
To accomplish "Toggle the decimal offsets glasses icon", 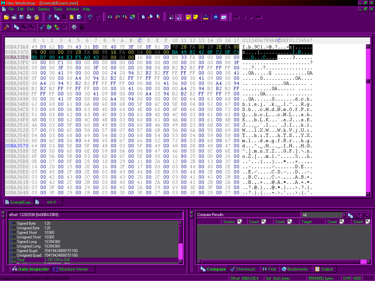I will [x=171, y=17].
